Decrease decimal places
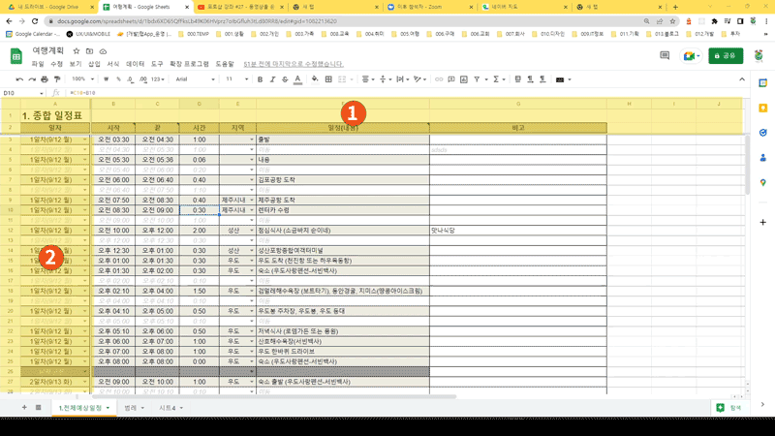This screenshot has width=775, height=436. (130, 79)
